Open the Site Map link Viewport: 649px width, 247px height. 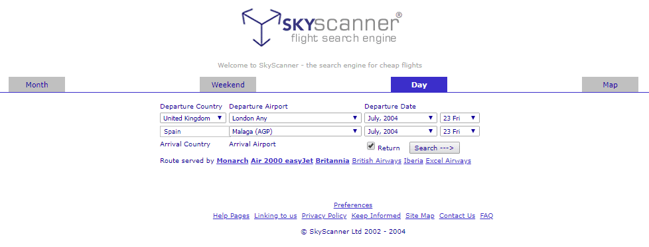pyautogui.click(x=420, y=216)
